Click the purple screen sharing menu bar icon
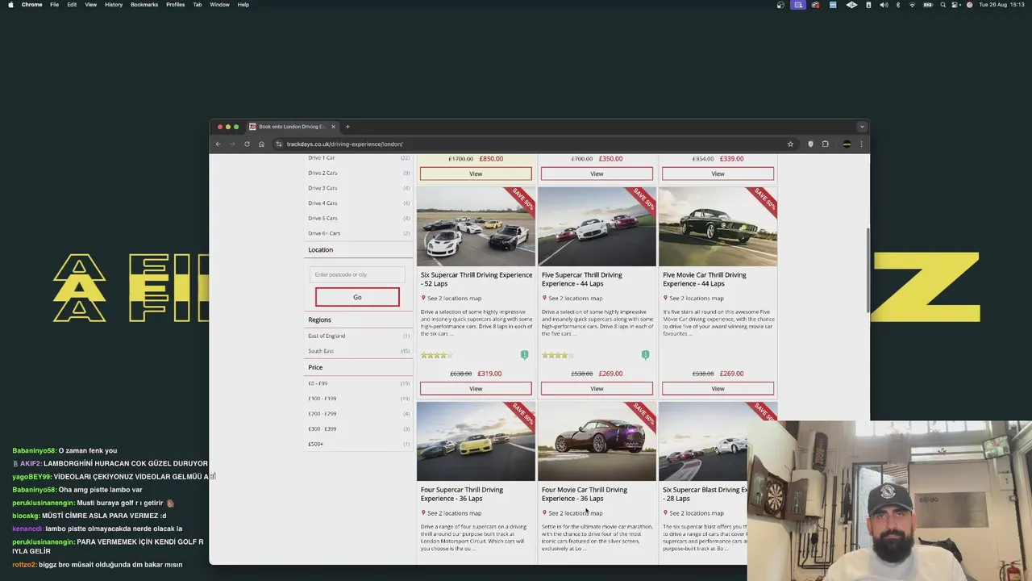1032x581 pixels. (798, 5)
